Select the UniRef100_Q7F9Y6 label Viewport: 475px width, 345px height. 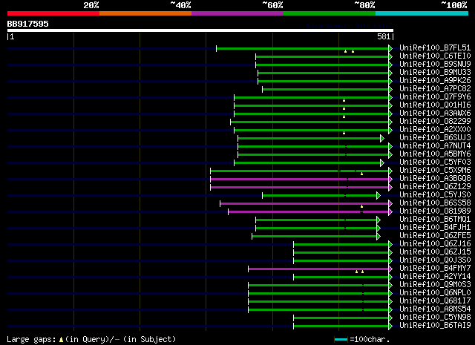[435, 96]
